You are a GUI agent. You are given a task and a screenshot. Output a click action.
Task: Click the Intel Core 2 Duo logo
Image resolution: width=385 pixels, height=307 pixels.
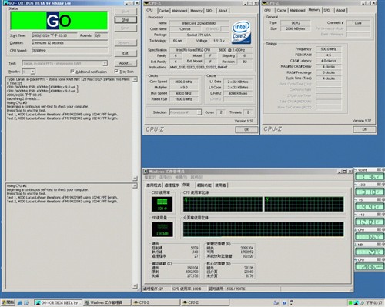[241, 32]
